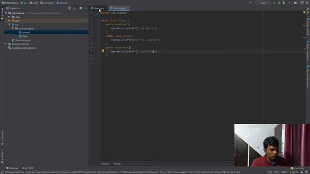Toggle the Structure tool window side tab

click(x=2, y=137)
